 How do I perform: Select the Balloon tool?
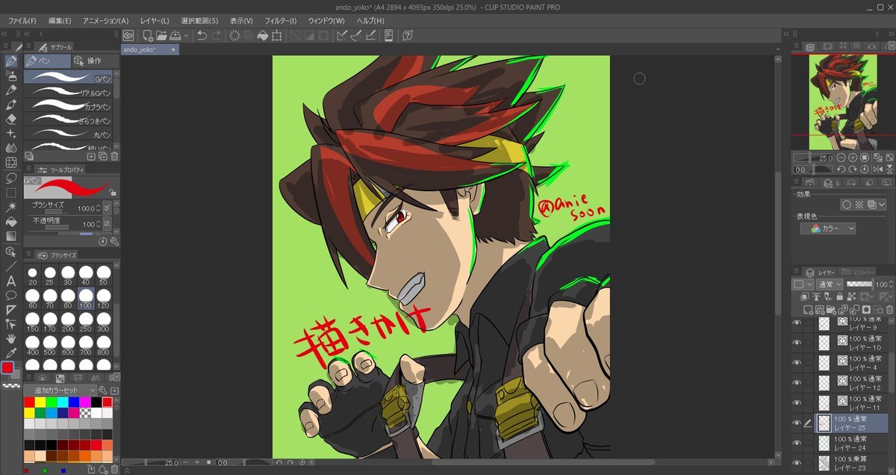11,295
